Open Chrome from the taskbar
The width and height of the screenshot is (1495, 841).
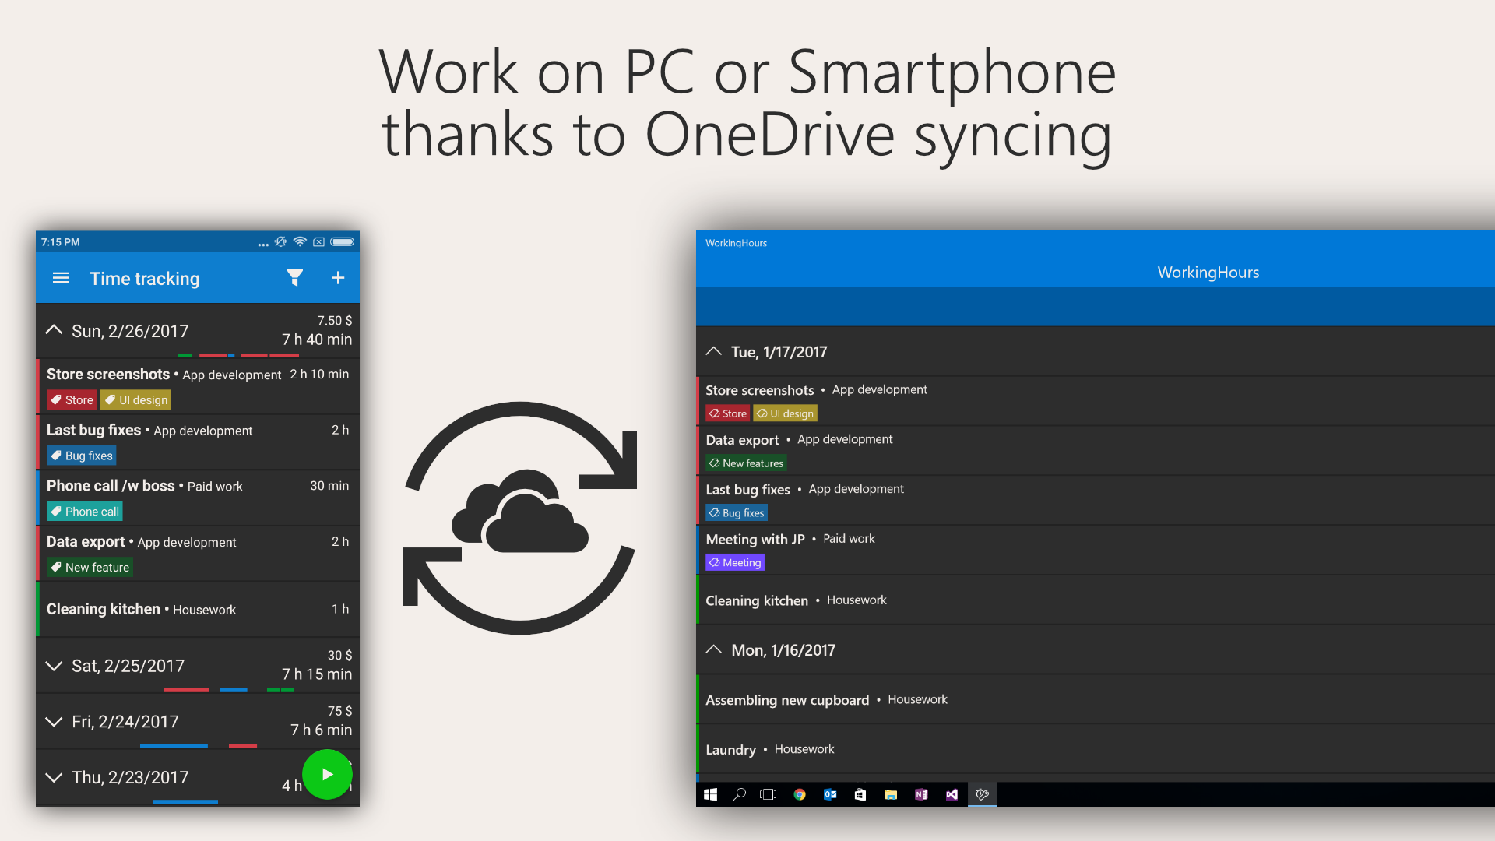[800, 794]
